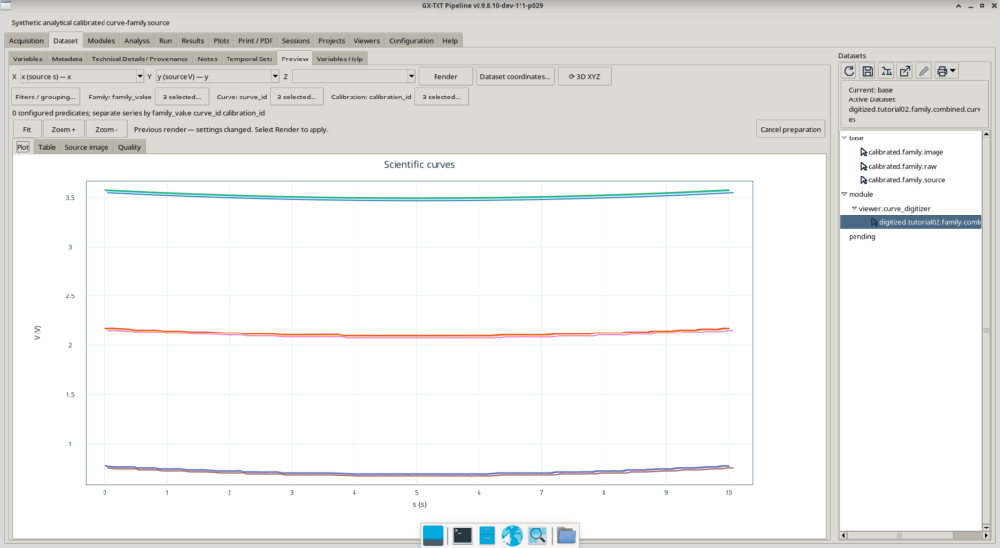Switch to the Variables sub-tab
This screenshot has width=1000, height=548.
pos(27,59)
